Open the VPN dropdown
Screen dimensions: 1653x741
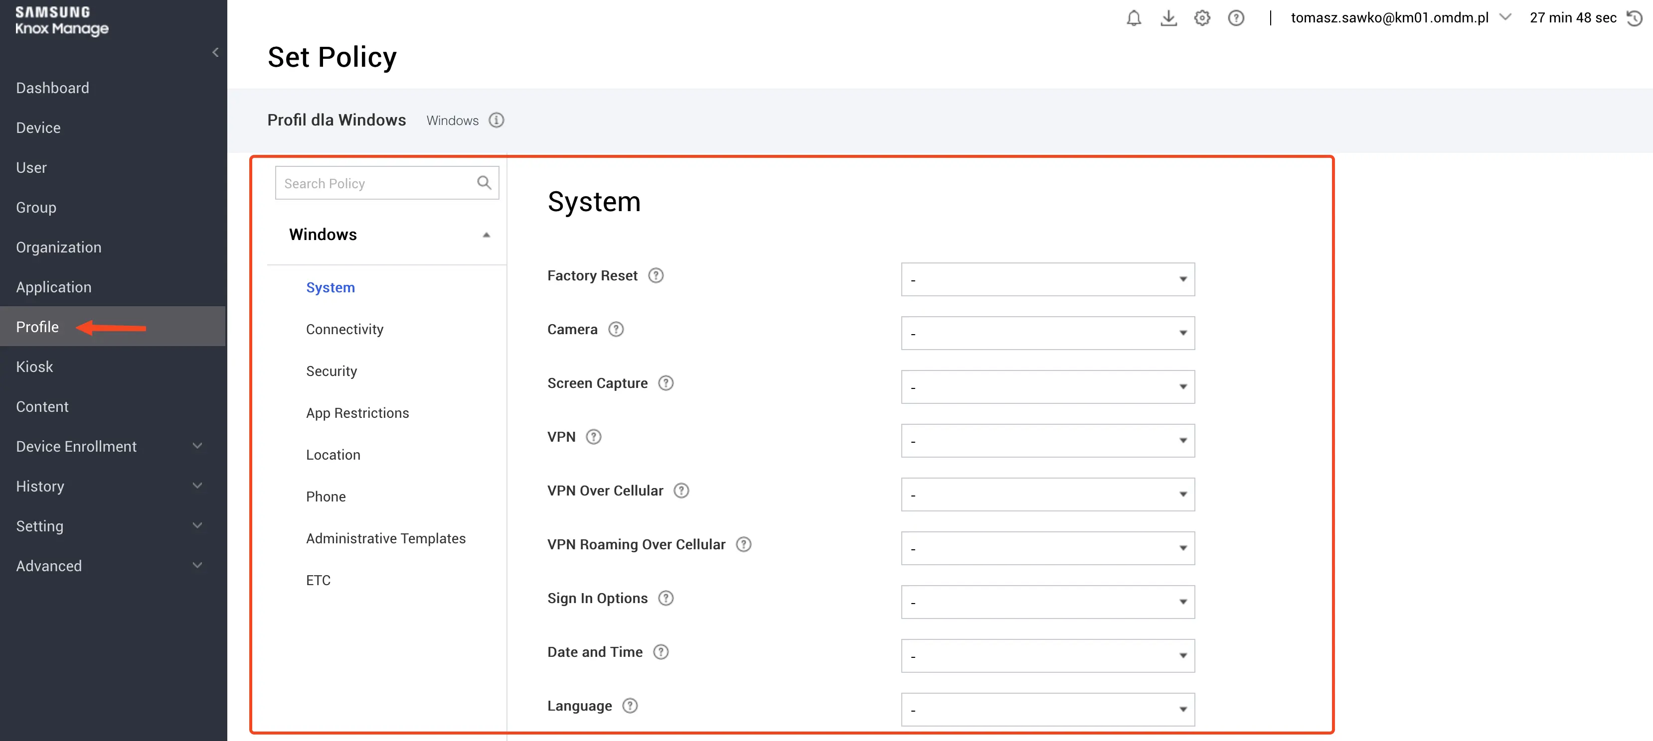click(1047, 441)
